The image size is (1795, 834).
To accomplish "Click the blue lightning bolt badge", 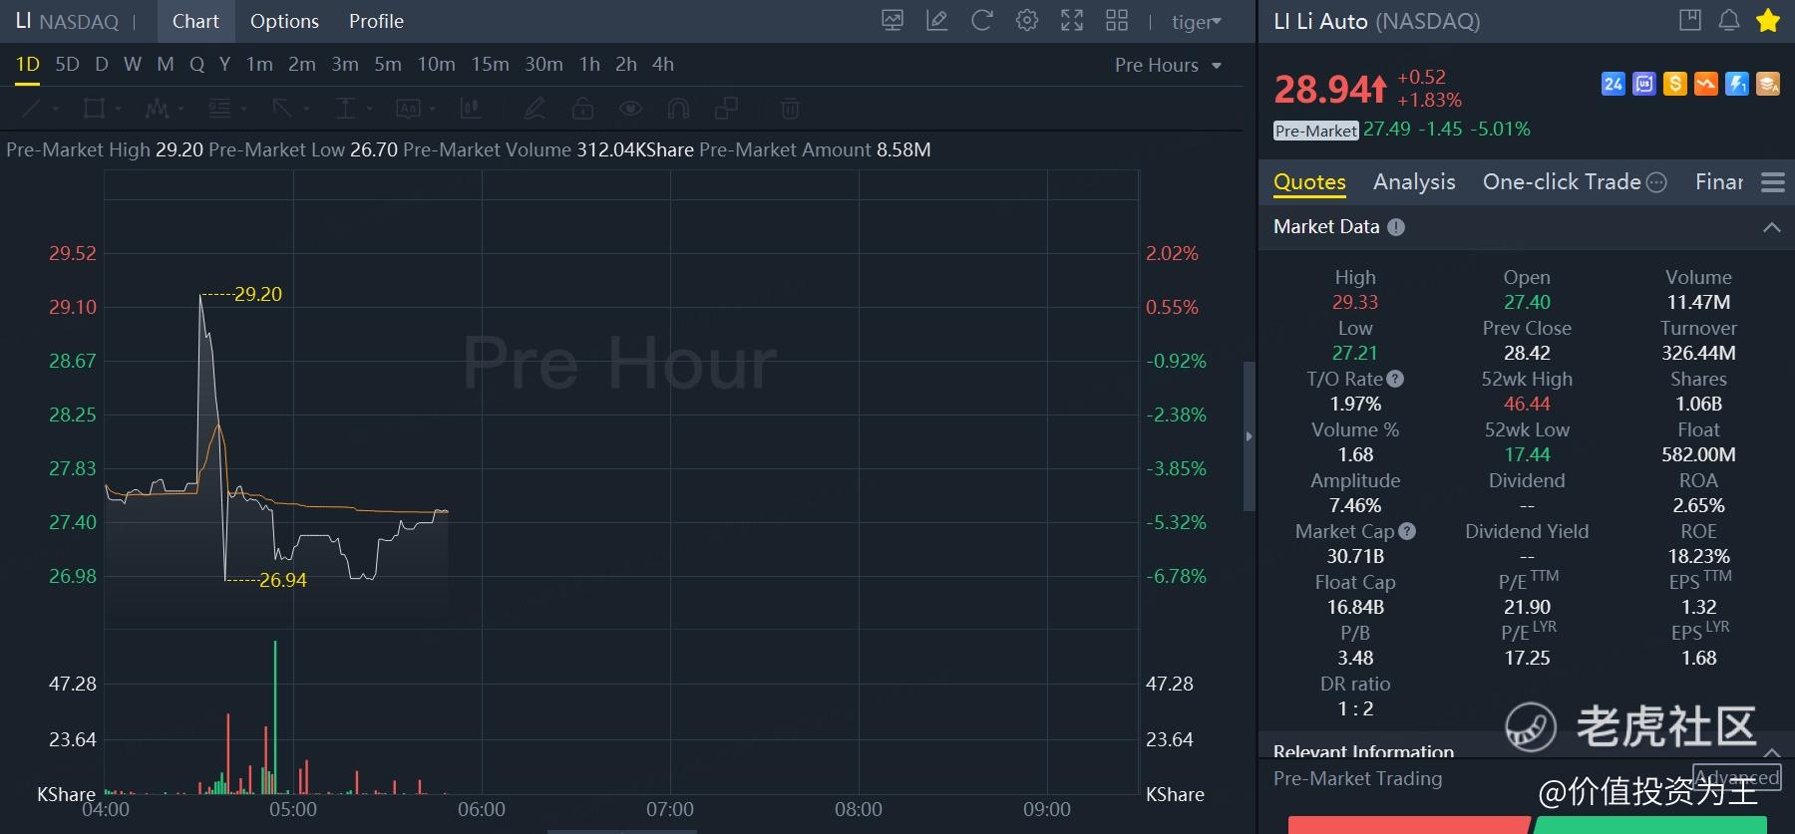I will tap(1737, 85).
